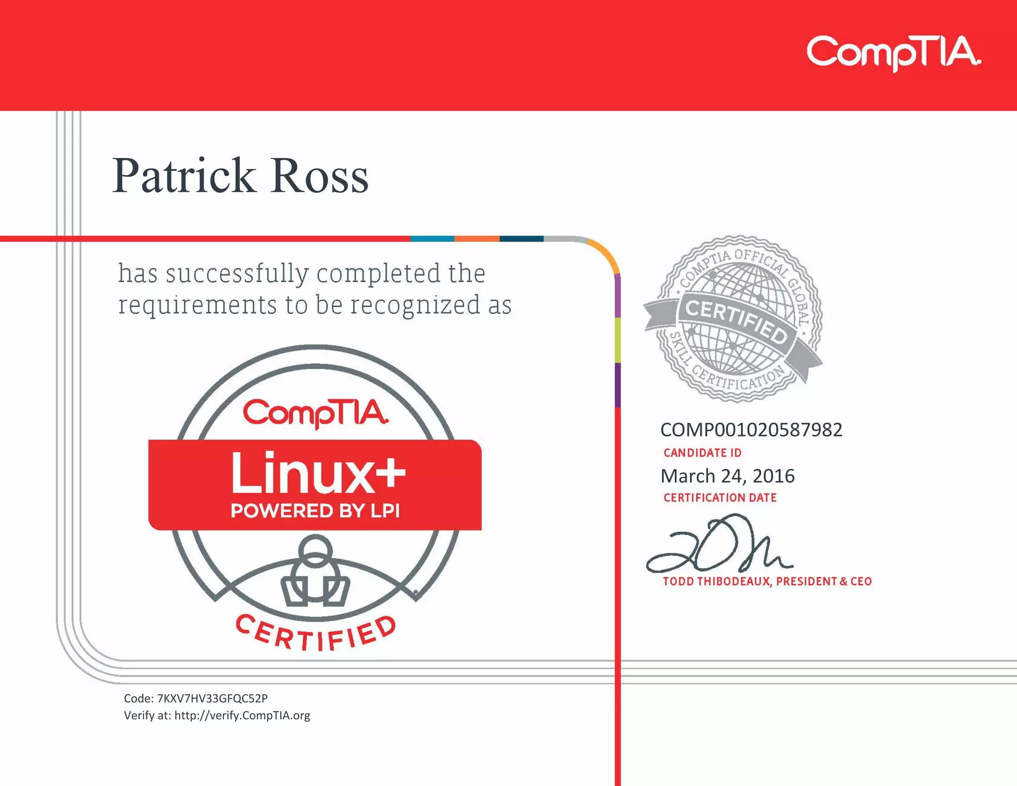Click the March 24, 2016 date
The width and height of the screenshot is (1017, 786).
727,476
